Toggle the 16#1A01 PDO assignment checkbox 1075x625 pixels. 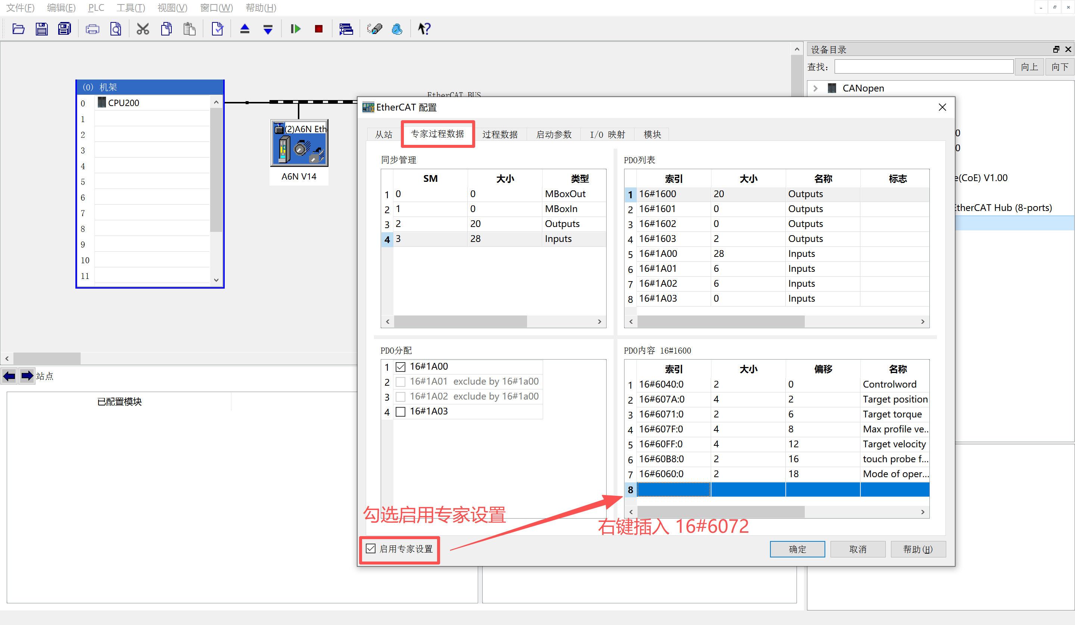pos(401,382)
